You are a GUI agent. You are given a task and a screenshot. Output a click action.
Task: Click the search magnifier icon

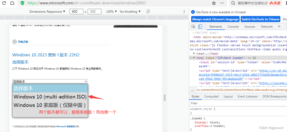coord(233,3)
